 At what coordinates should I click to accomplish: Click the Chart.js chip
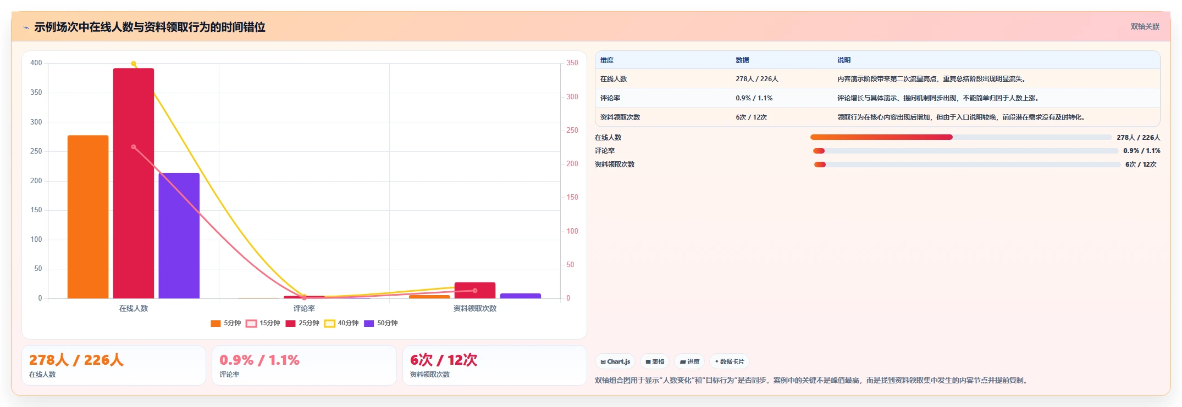point(615,361)
